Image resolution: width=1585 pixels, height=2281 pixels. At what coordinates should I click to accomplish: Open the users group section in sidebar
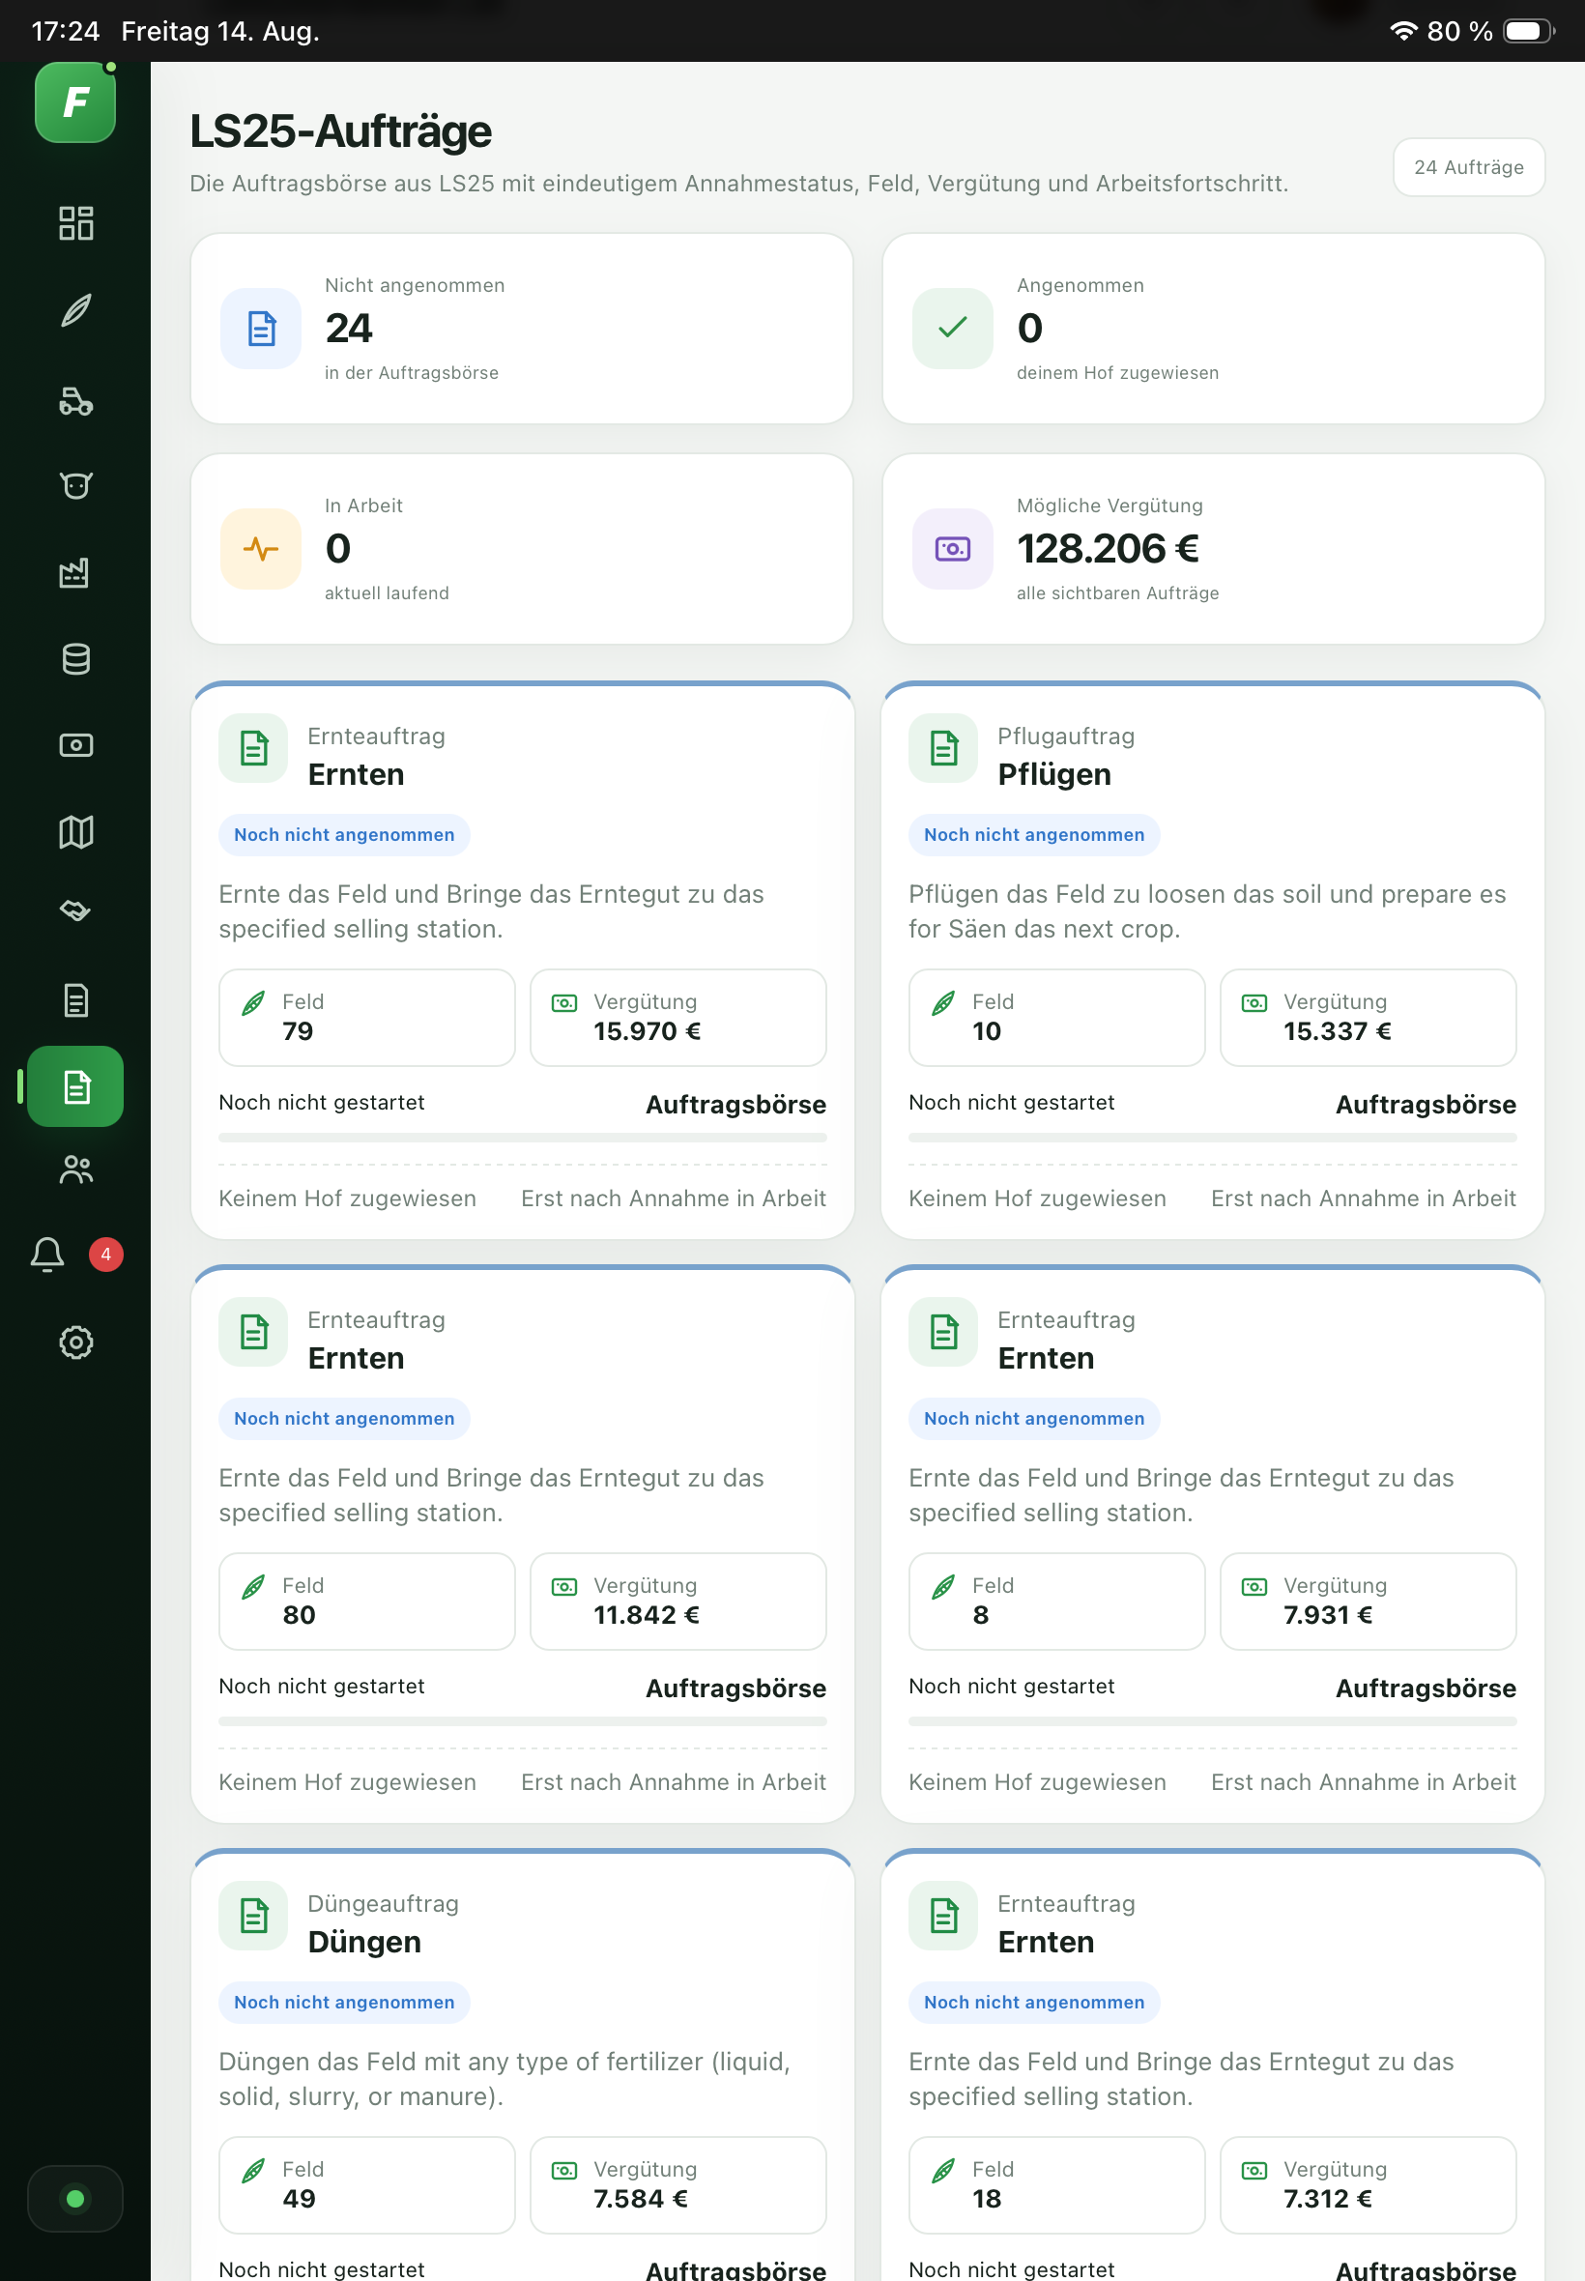[x=75, y=1169]
